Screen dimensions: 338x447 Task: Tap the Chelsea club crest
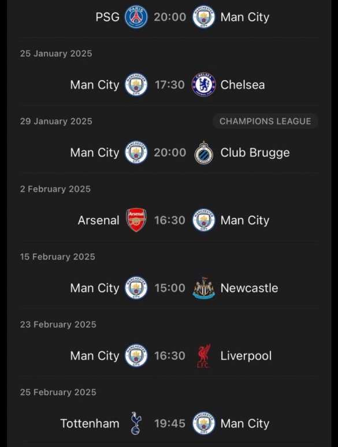click(203, 84)
